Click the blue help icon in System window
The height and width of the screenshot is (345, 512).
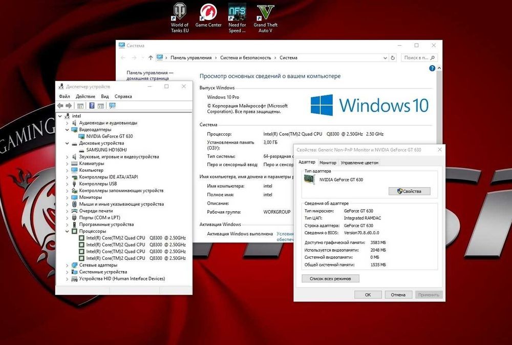pos(432,68)
